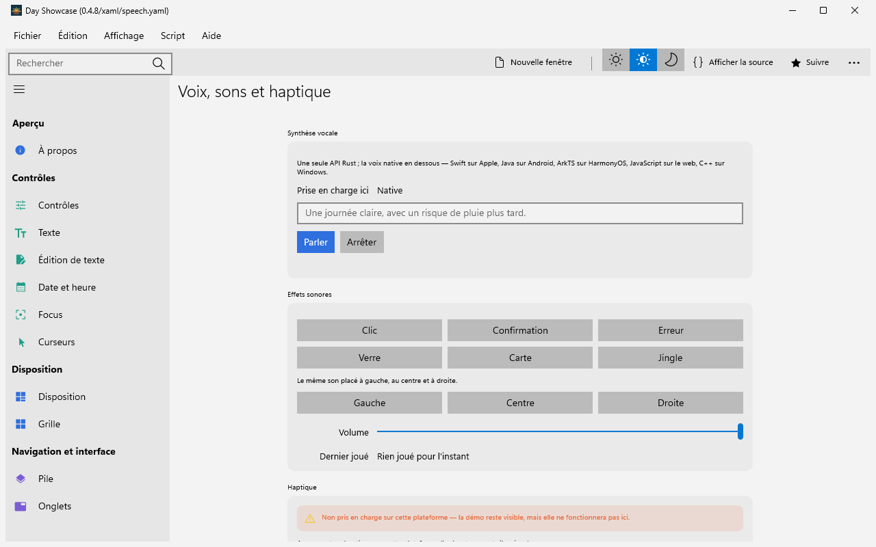Select the Date et heure calendar icon

pyautogui.click(x=21, y=287)
